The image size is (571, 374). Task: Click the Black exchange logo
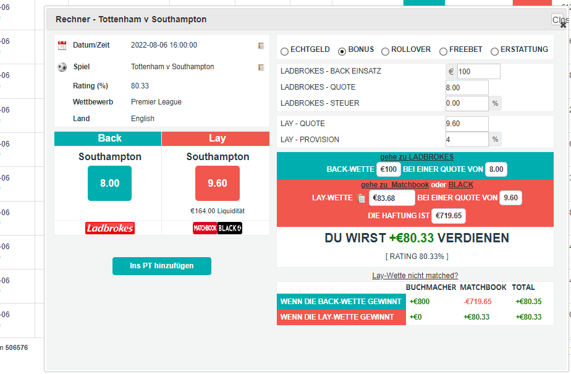coord(230,228)
